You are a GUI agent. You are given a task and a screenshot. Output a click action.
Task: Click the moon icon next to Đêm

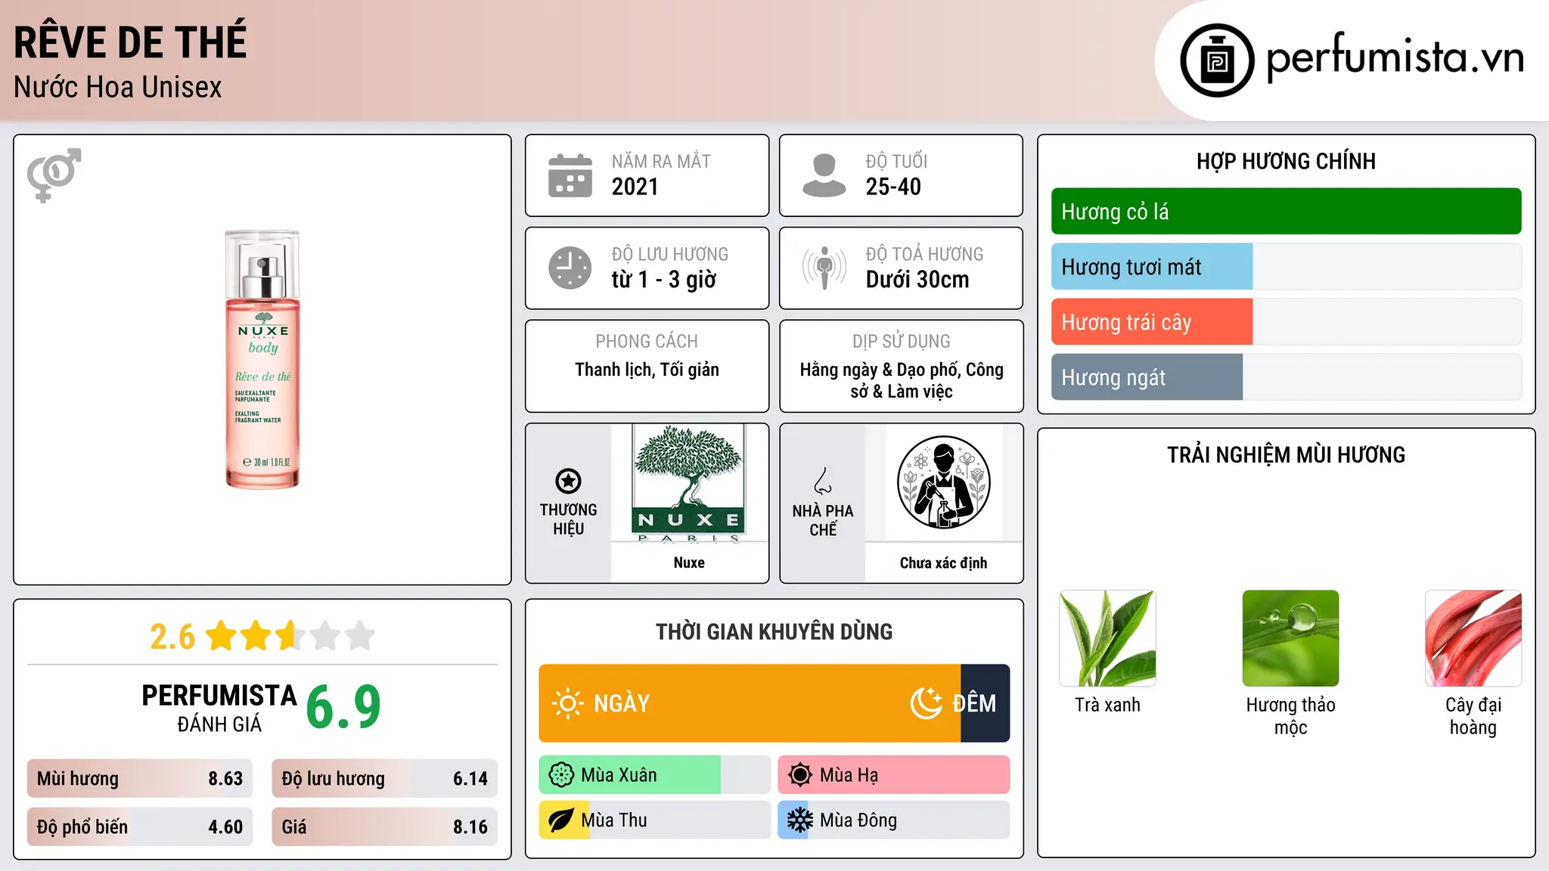(x=926, y=703)
